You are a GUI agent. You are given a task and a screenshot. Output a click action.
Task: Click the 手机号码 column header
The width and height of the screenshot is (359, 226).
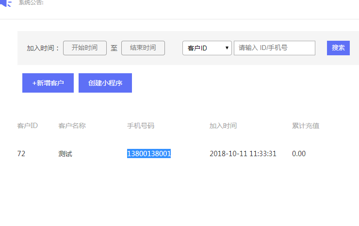tap(141, 126)
